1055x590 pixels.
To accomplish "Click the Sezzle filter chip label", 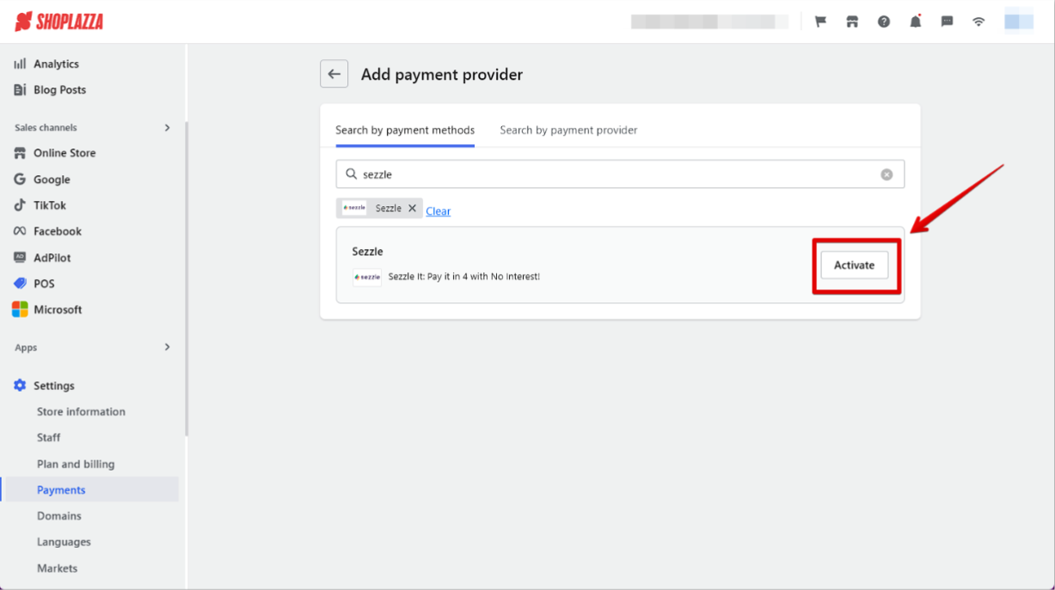I will (x=388, y=209).
